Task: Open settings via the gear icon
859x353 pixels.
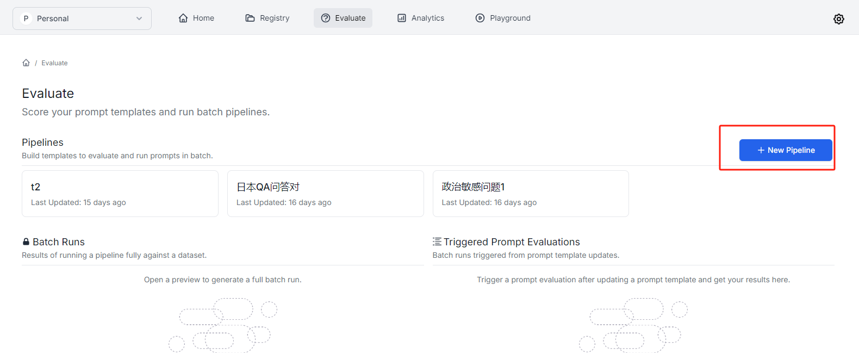Action: (838, 19)
